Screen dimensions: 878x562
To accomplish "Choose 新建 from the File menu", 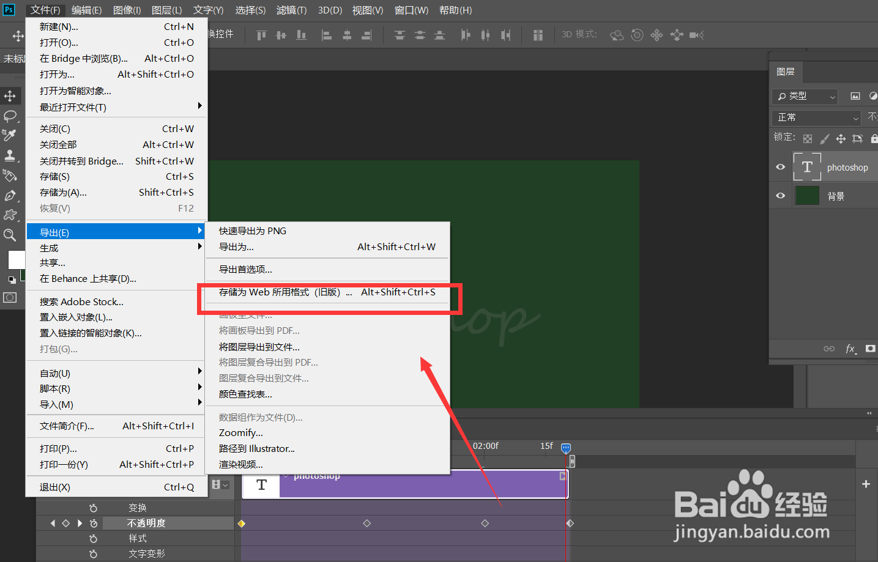I will tap(117, 27).
